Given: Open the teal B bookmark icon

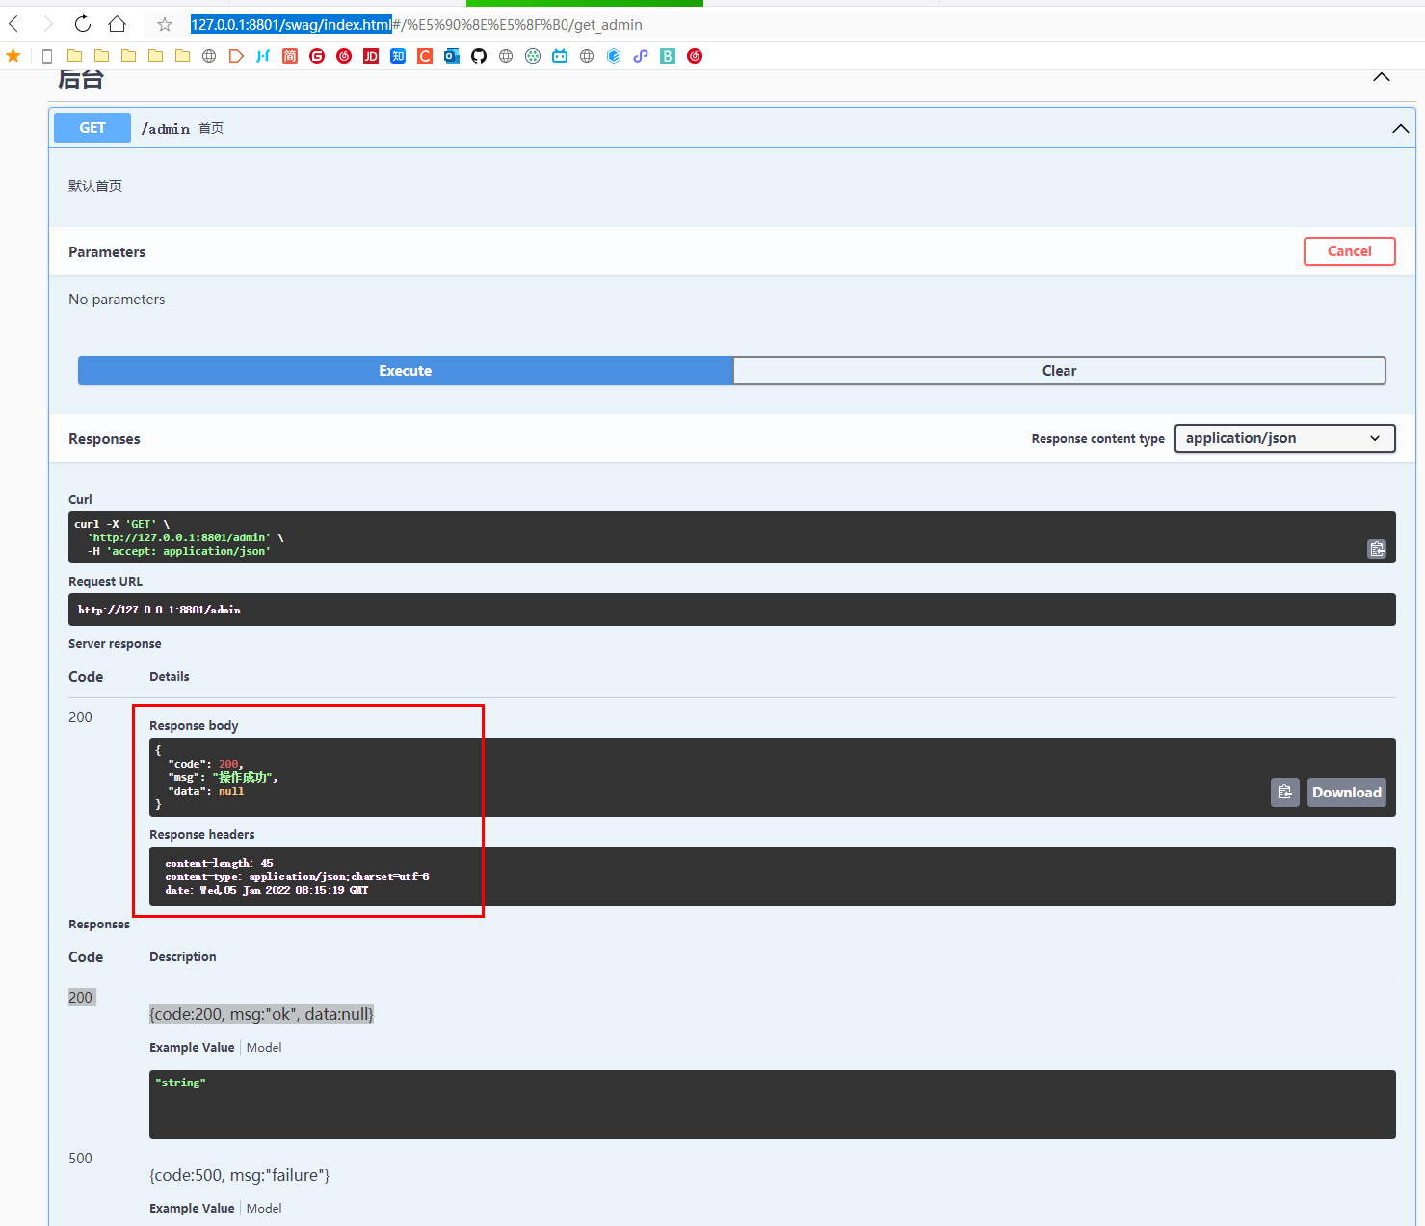Looking at the screenshot, I should click(668, 56).
